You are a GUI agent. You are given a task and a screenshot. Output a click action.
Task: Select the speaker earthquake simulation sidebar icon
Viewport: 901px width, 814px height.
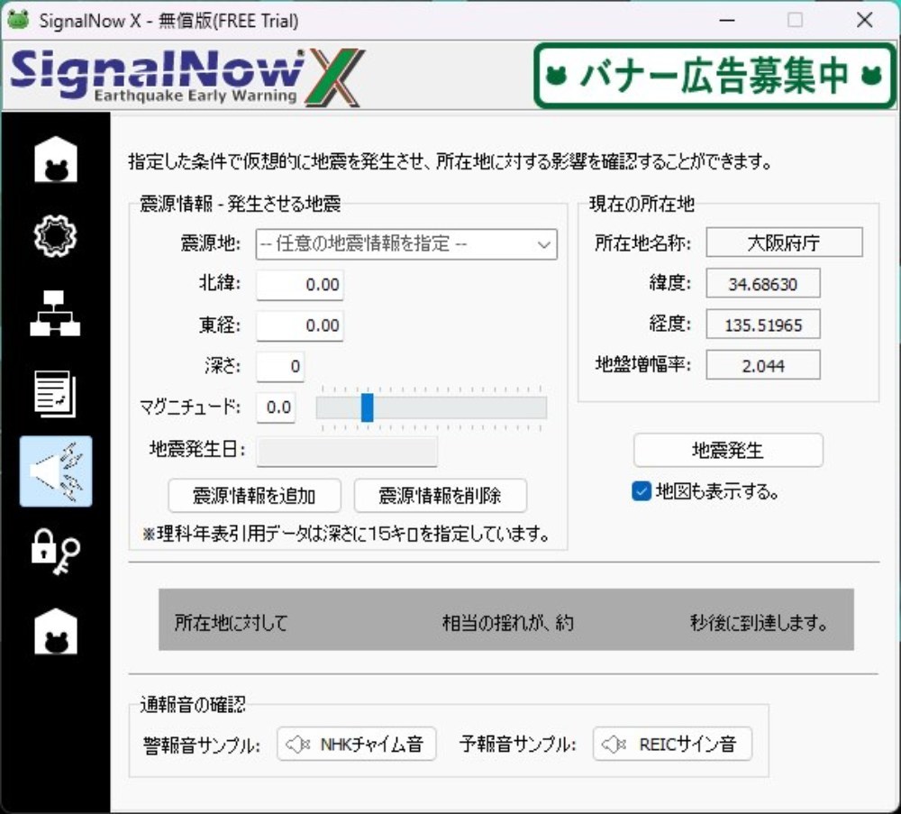tap(56, 471)
